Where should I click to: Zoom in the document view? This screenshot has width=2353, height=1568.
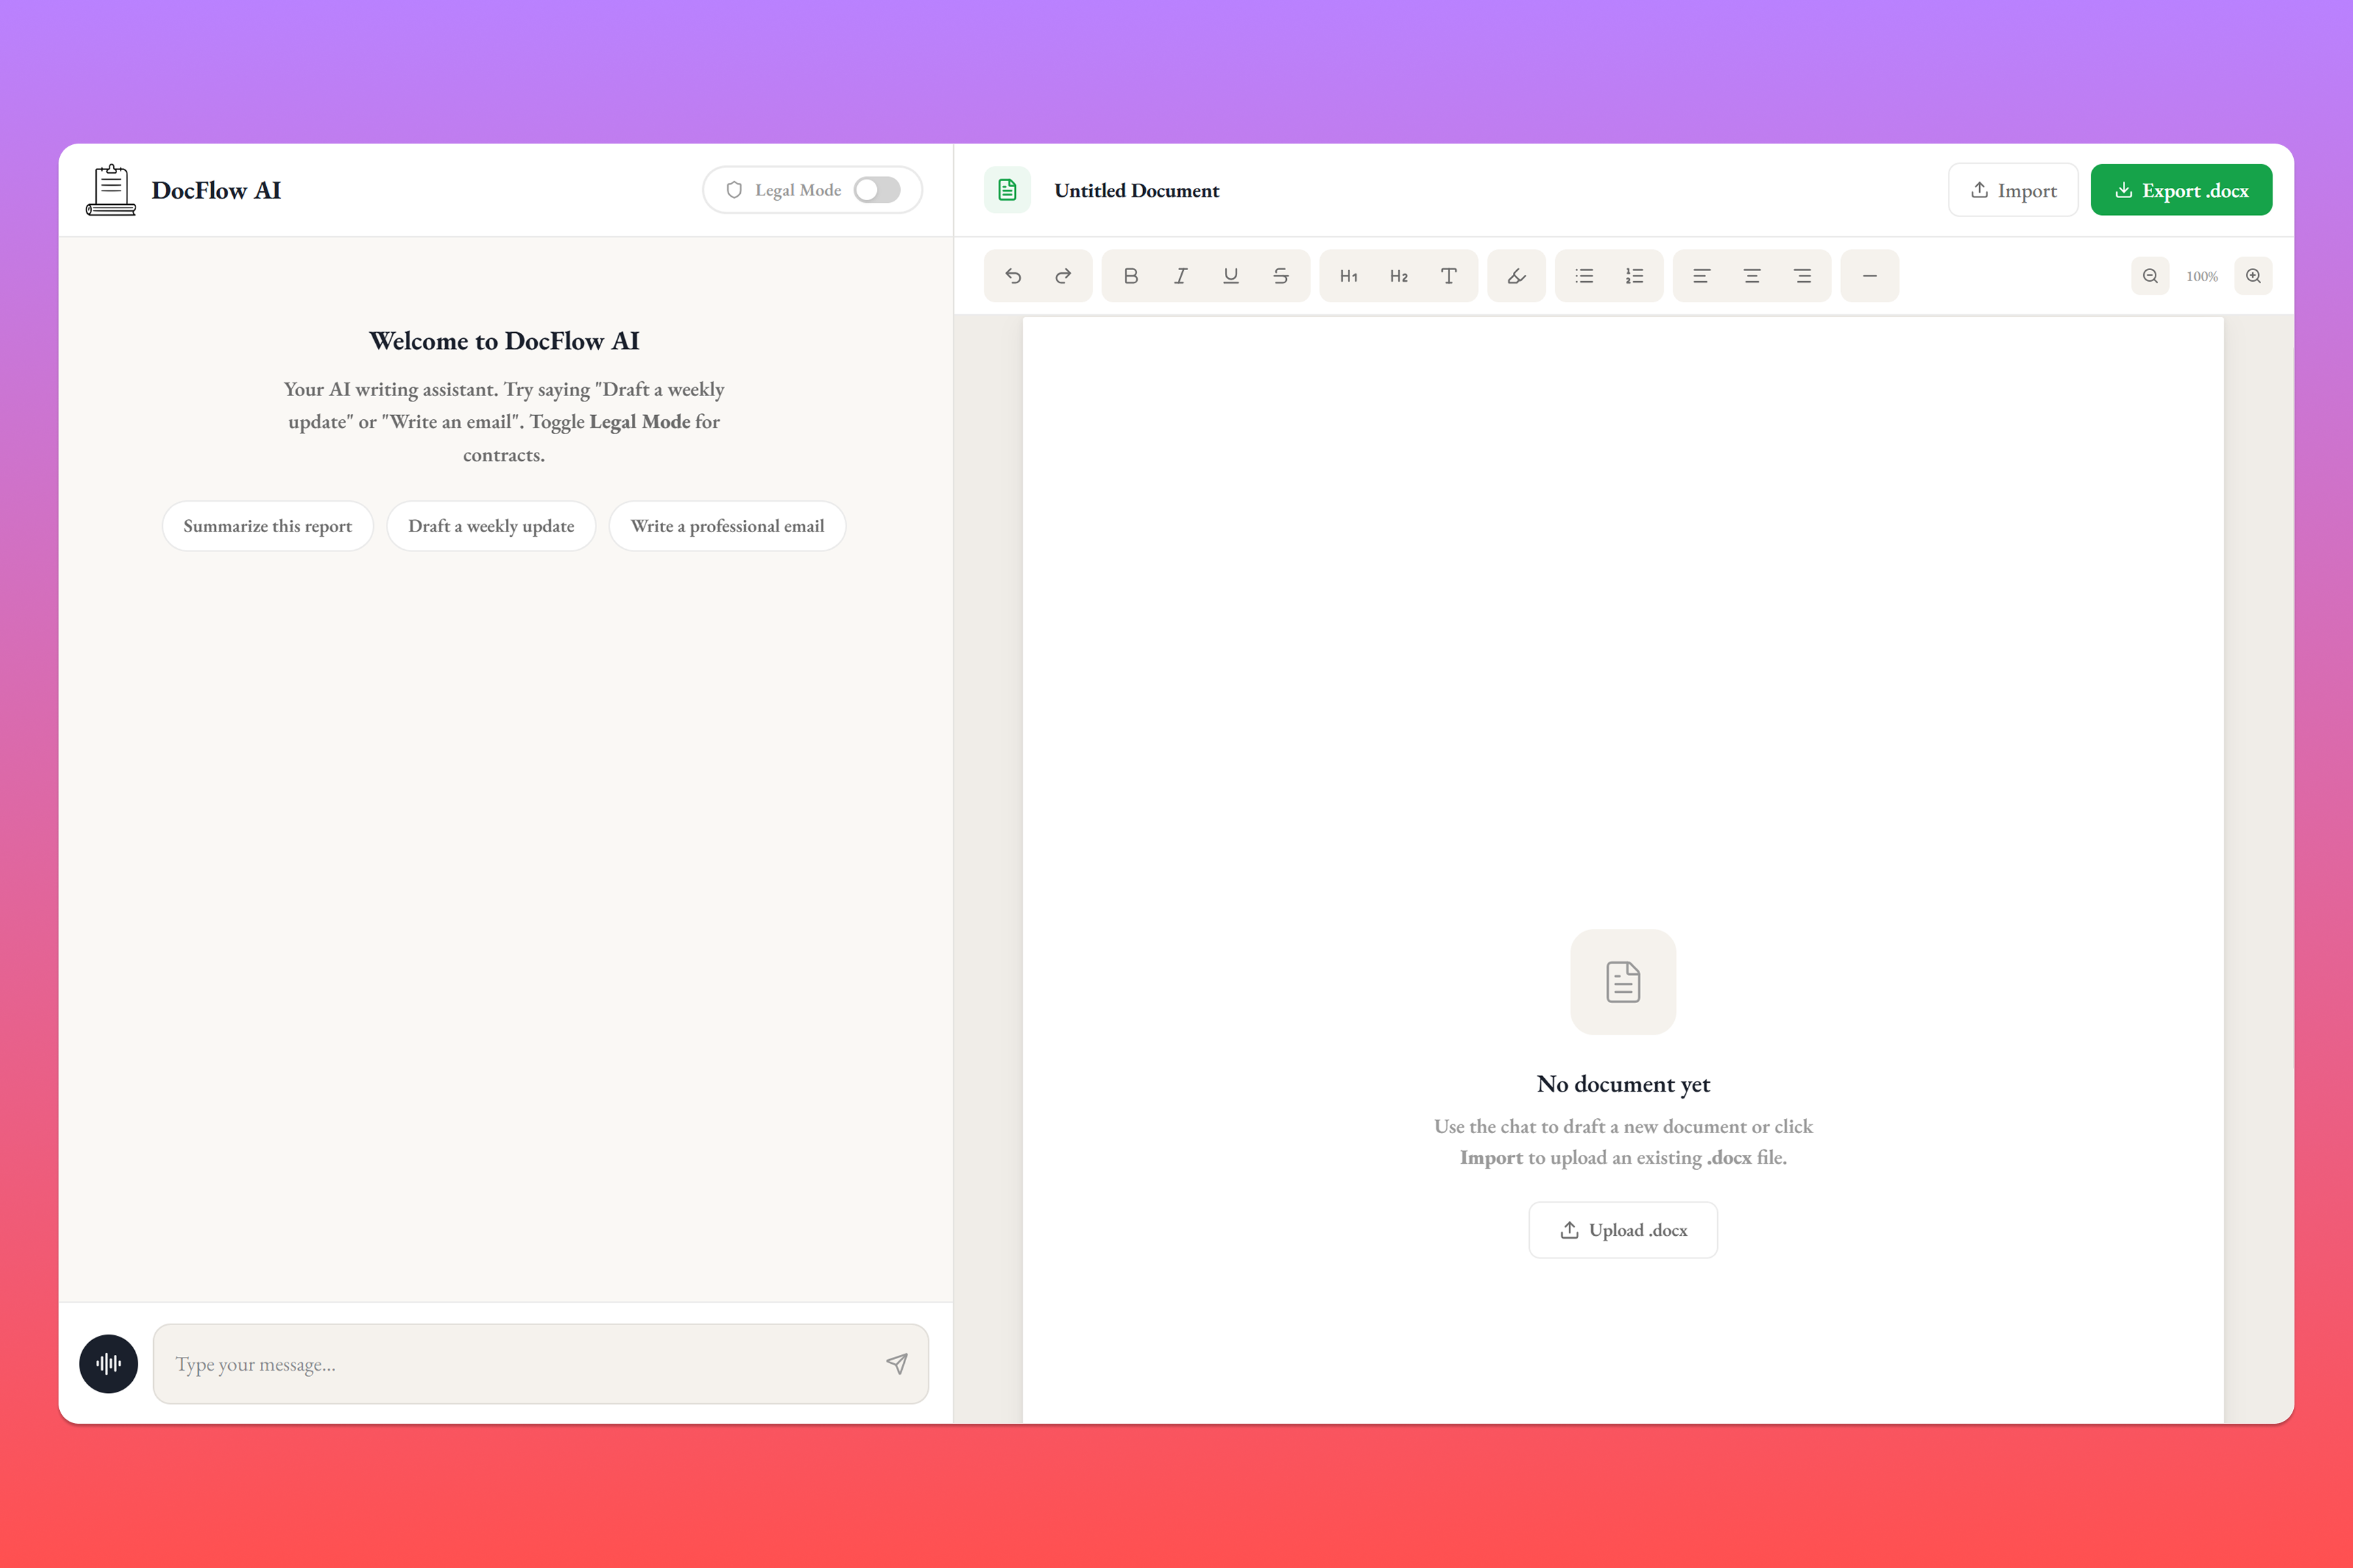click(x=2253, y=276)
